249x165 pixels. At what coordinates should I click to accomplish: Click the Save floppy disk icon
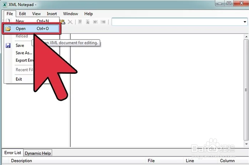(8, 45)
